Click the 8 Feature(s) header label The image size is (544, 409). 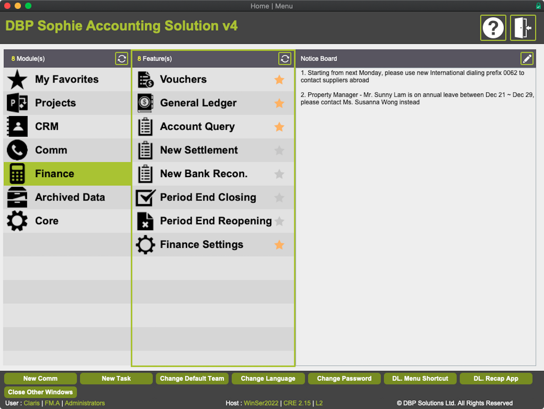[x=154, y=58]
